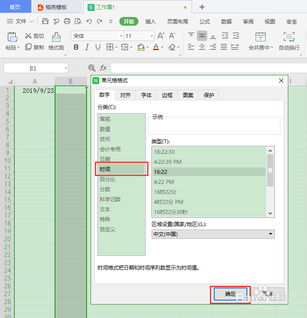Screen dimensions: 307x318
Task: Click scrollbar down arrow in type list
Action: pos(270,213)
